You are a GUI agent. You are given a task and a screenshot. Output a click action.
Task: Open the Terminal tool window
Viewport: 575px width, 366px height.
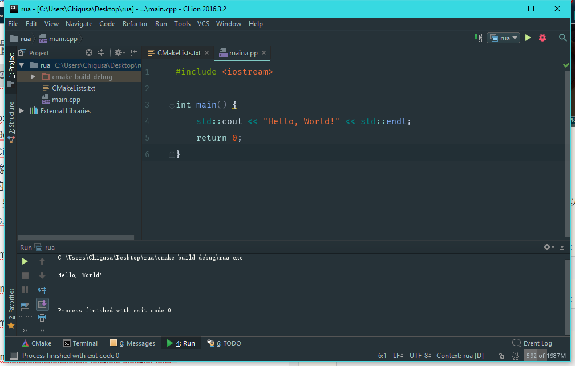pos(80,343)
